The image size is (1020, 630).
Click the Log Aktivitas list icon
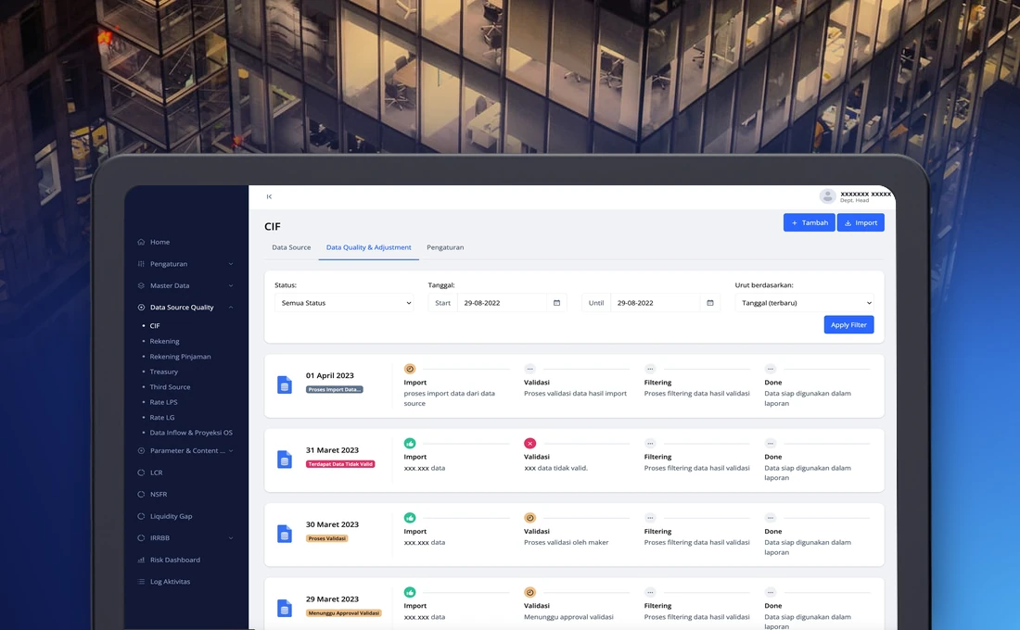(x=141, y=582)
